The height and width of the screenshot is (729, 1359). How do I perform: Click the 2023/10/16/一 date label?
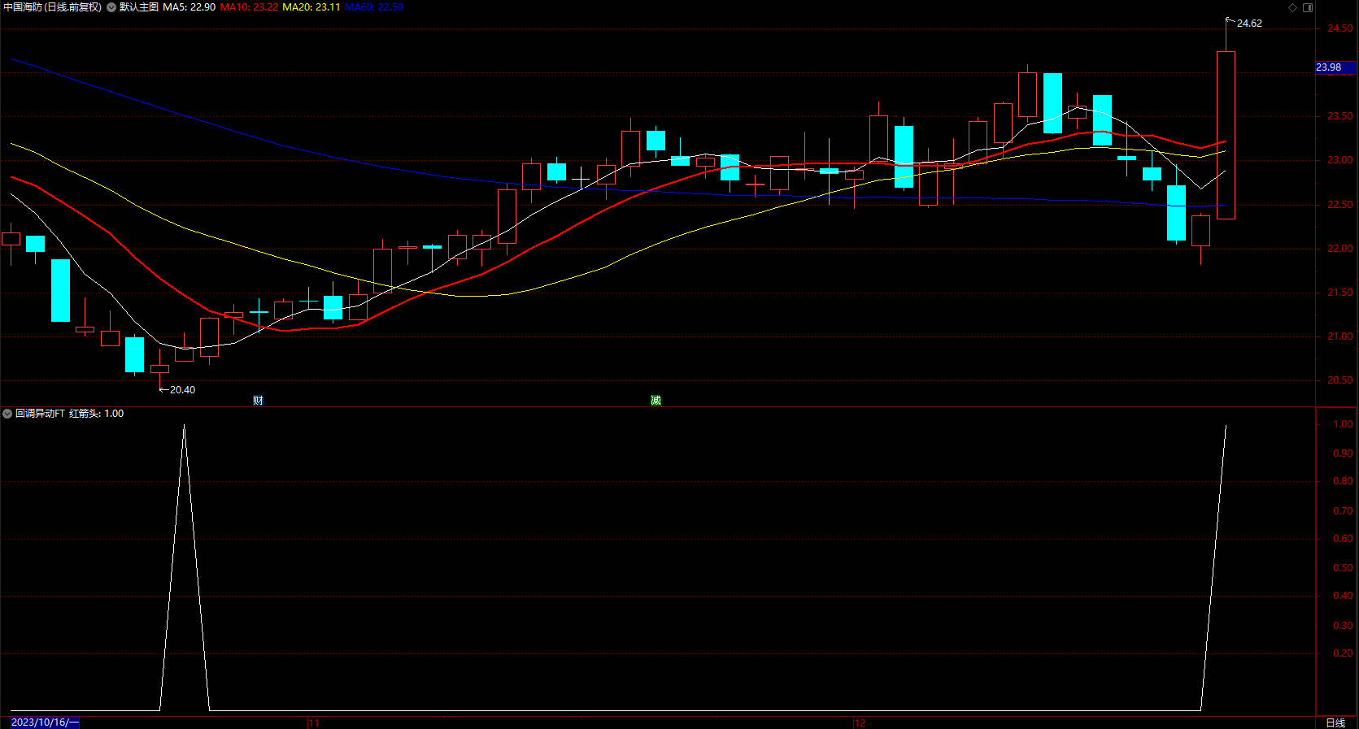[x=45, y=722]
